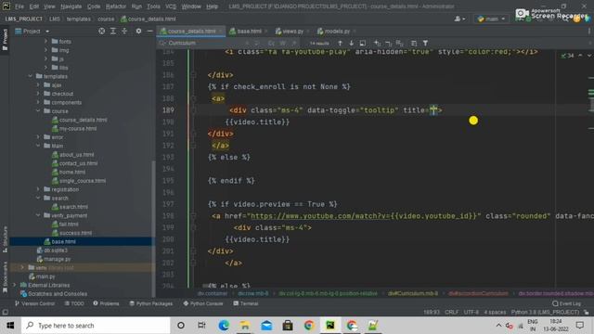
Task: Open the Tools menu
Action: coord(153,6)
